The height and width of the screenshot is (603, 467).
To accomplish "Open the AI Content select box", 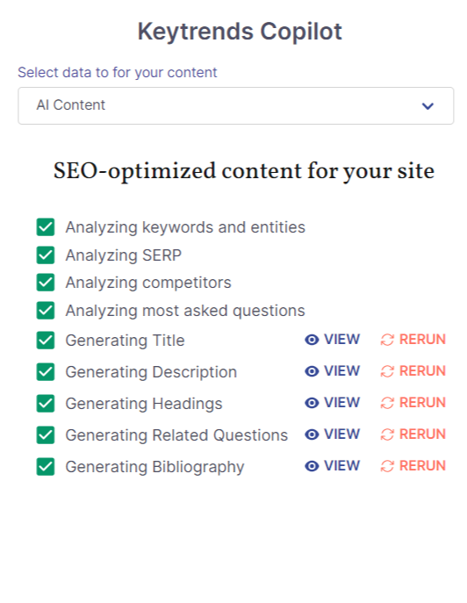I will coord(236,105).
